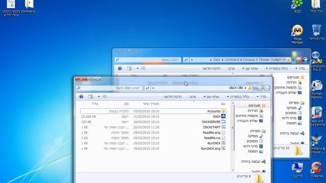Select the ReadMe.eng text document icon
This screenshot has height=183, width=326.
pos(223,132)
